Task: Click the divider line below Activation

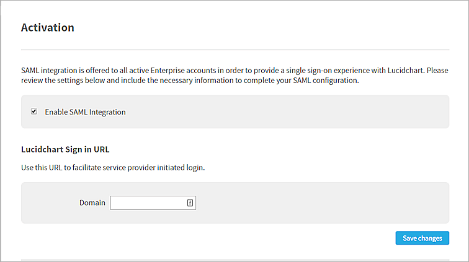Action: tap(234, 50)
